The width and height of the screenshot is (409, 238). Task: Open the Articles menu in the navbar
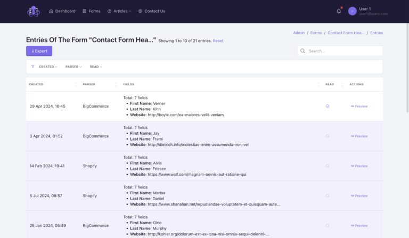119,11
